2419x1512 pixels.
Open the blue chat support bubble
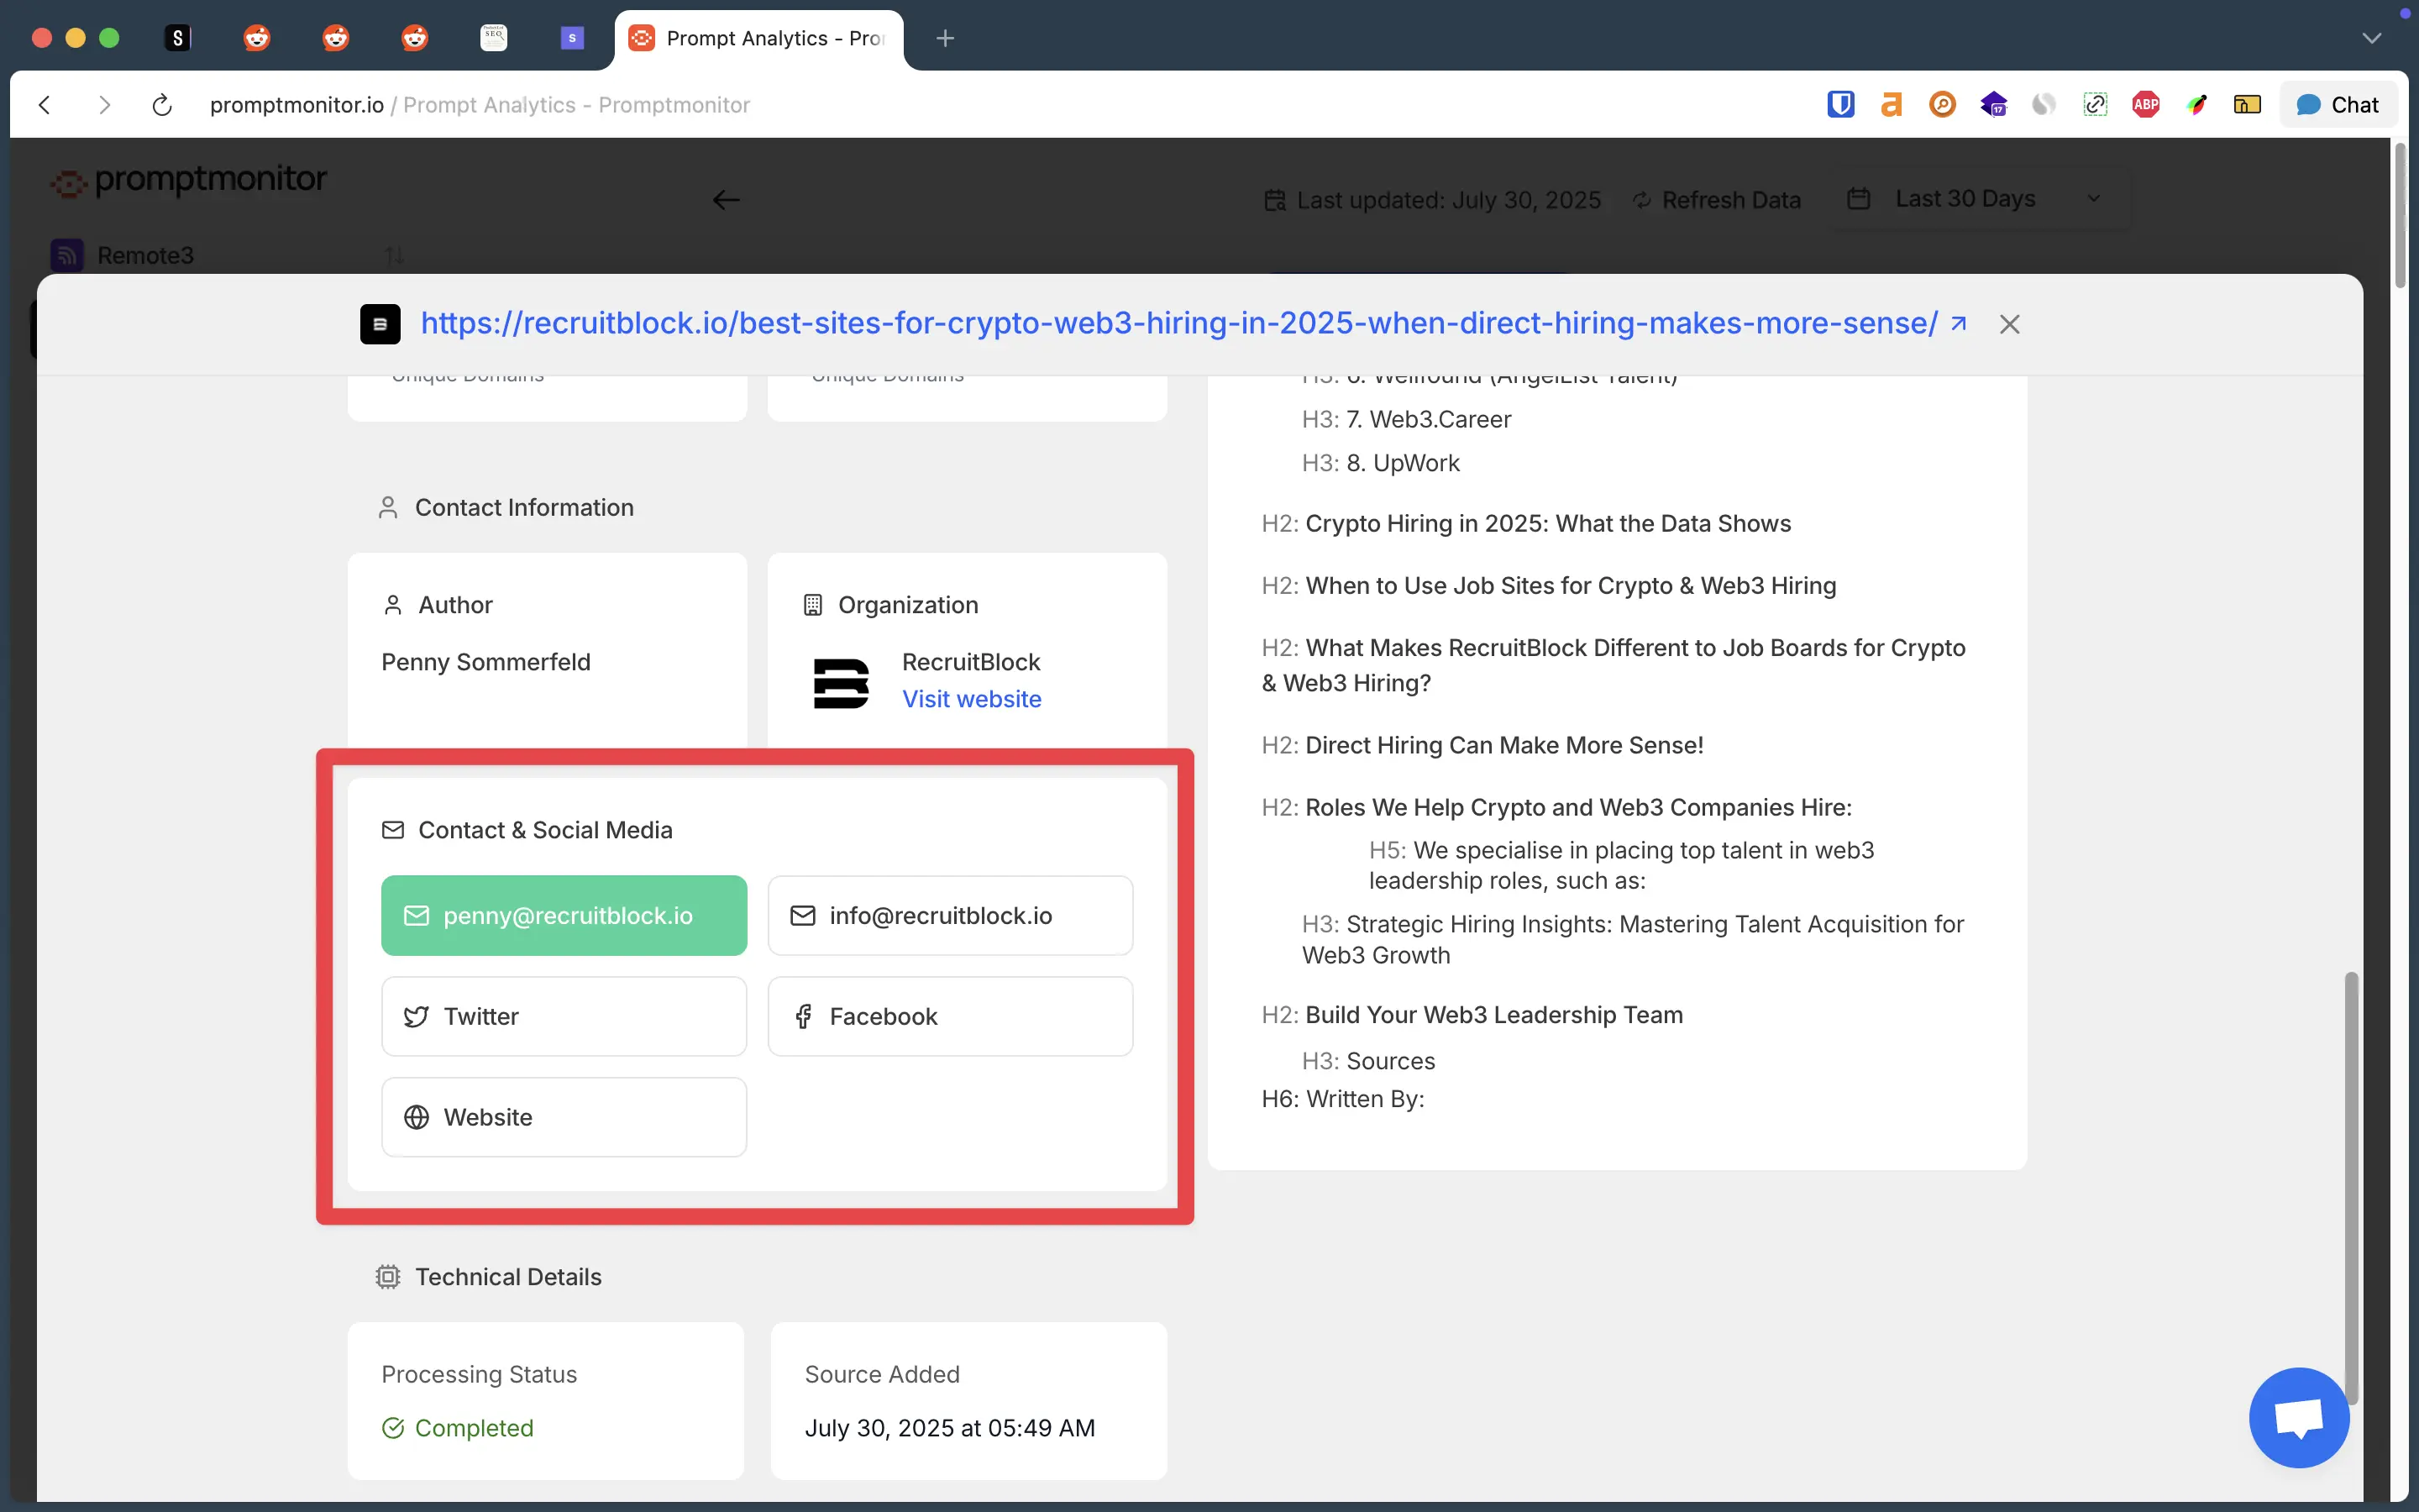click(2299, 1418)
